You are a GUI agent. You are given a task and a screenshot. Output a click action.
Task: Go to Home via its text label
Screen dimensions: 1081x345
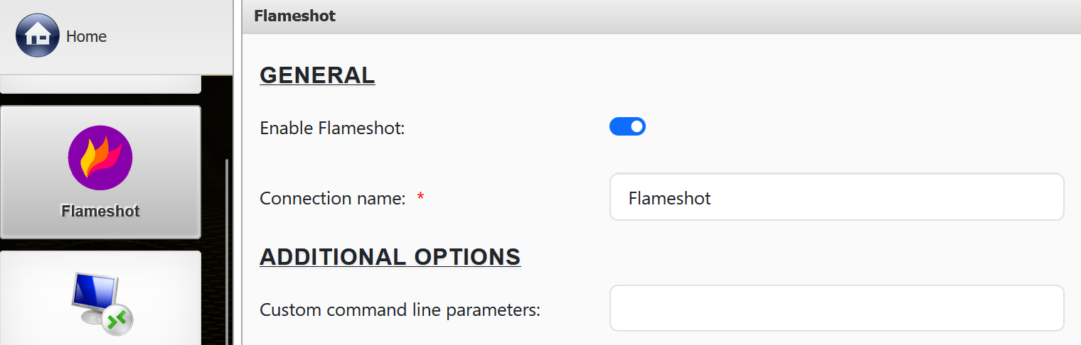click(x=86, y=36)
